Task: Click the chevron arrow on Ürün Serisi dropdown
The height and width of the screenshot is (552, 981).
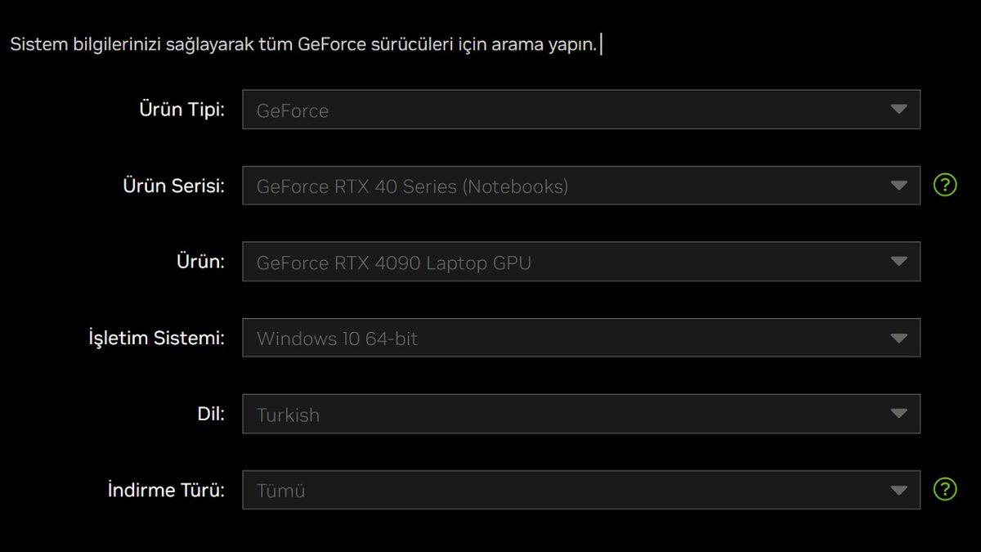Action: click(900, 185)
